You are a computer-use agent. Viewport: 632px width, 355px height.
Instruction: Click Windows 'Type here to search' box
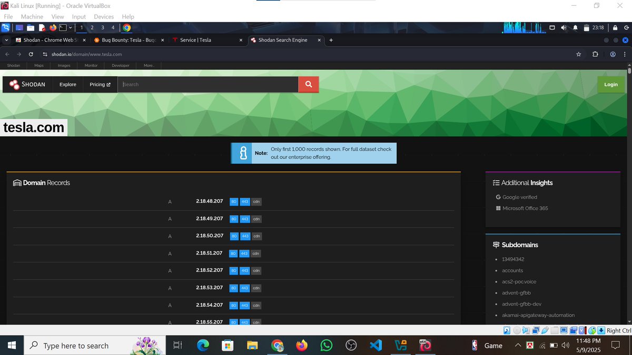[95, 346]
